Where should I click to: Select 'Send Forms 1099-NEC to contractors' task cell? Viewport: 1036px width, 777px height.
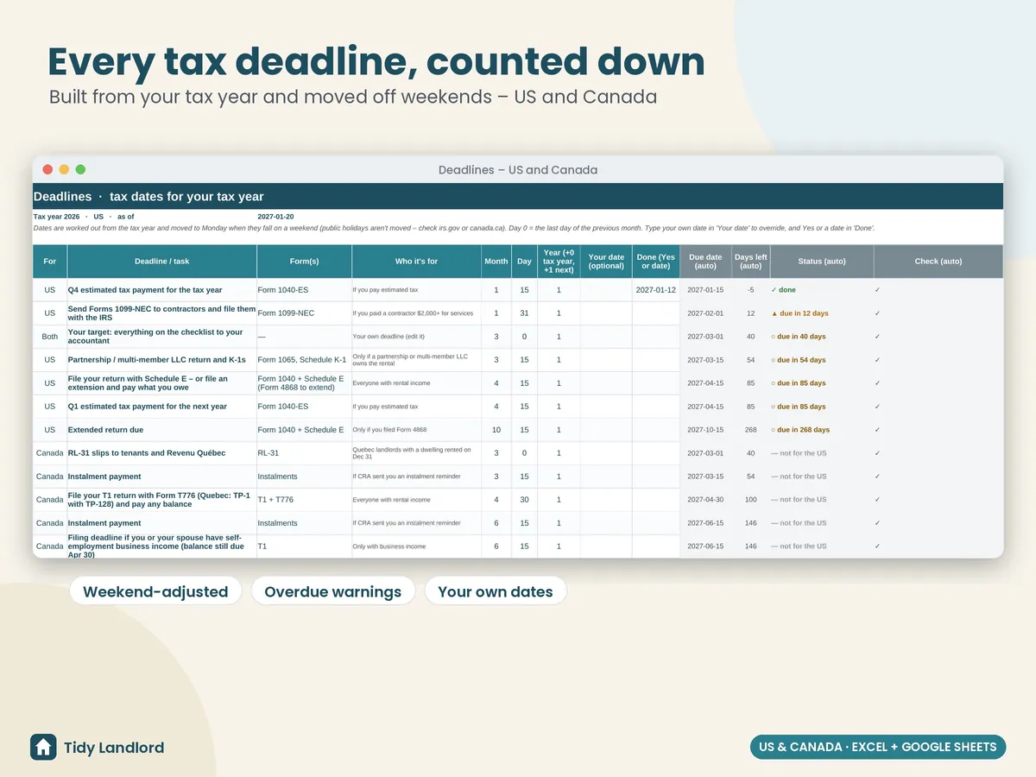(162, 313)
